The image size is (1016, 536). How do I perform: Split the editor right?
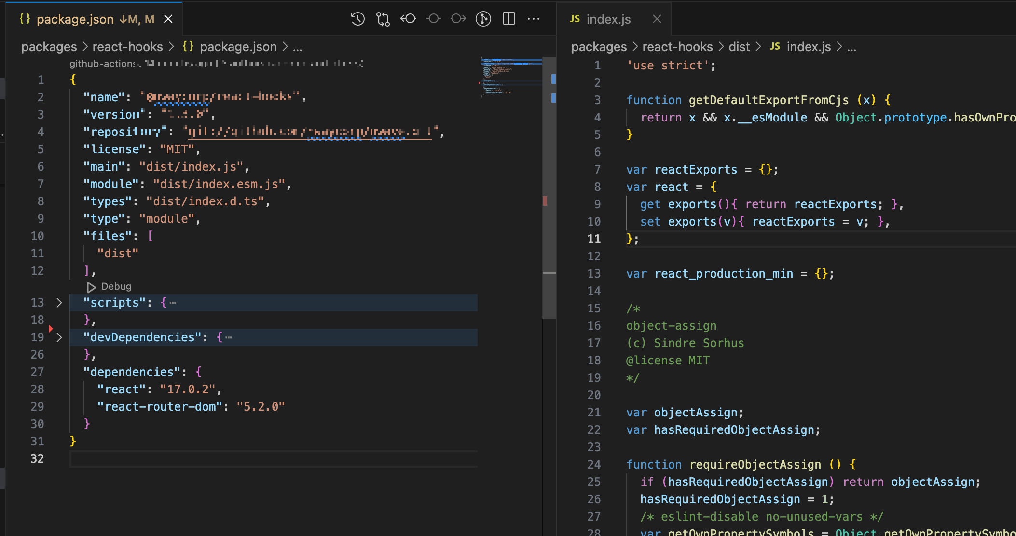pyautogui.click(x=508, y=19)
